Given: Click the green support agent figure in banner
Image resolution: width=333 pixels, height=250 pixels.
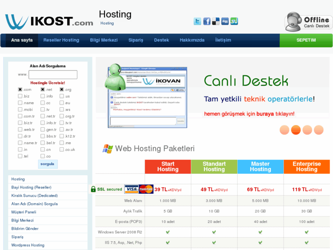Looking at the screenshot, I should (x=115, y=77).
